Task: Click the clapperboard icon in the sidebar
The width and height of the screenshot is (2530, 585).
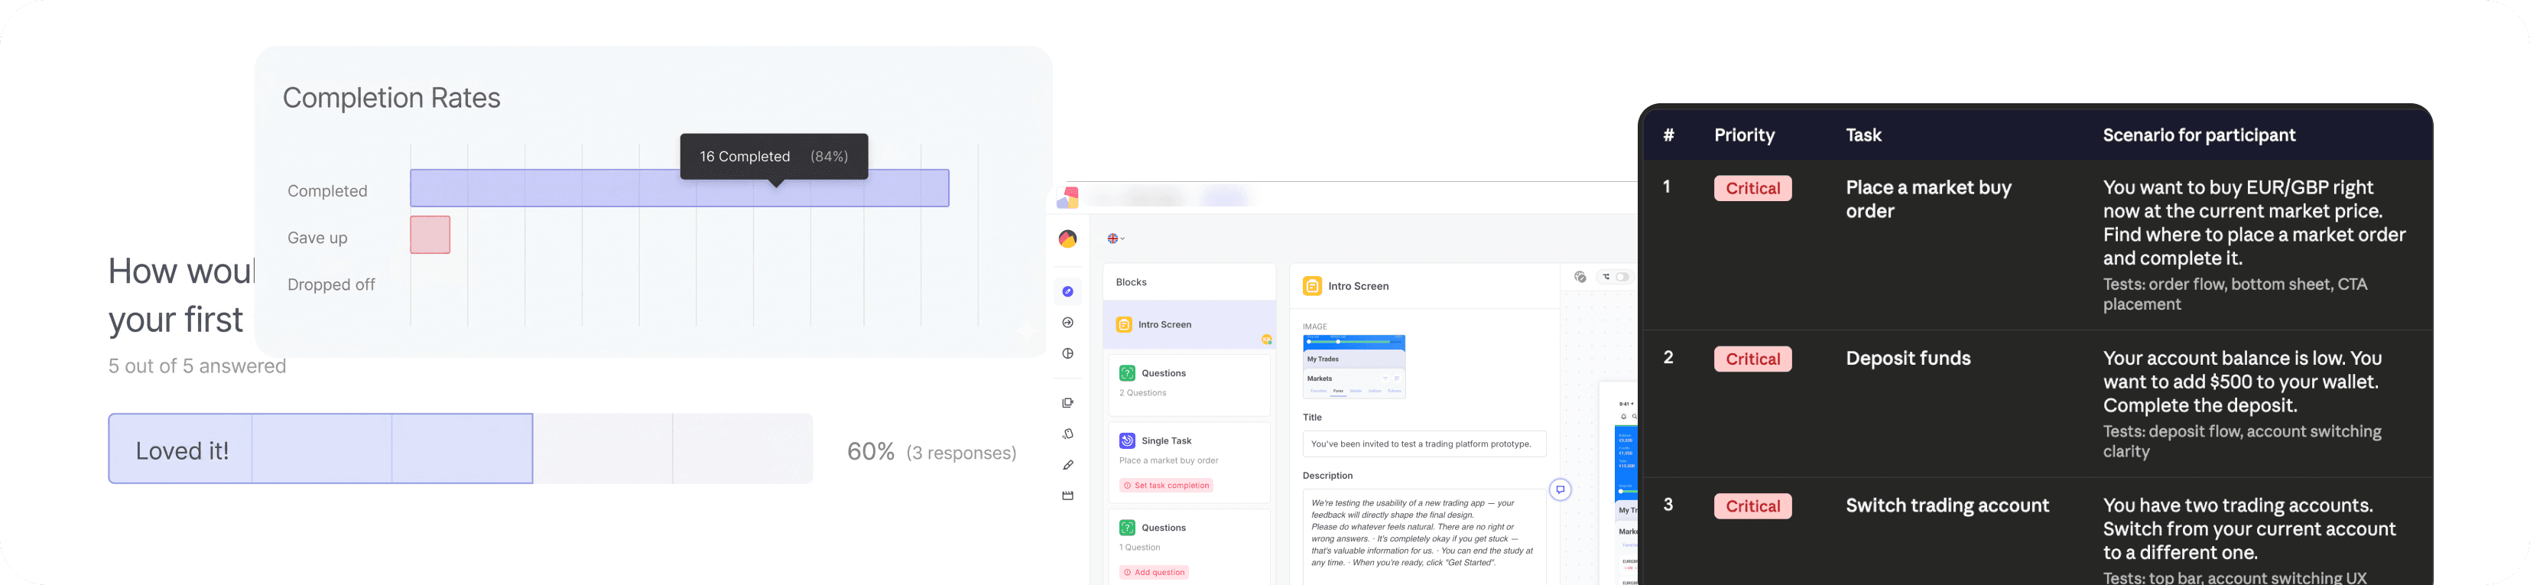Action: [1067, 496]
